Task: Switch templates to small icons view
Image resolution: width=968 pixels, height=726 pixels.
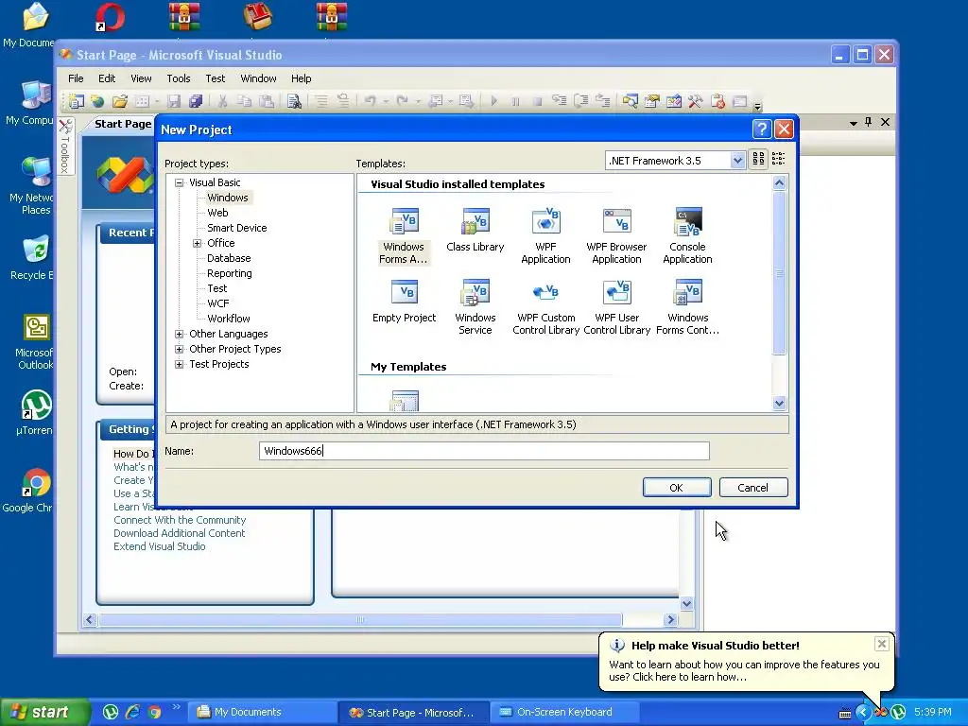Action: (x=779, y=159)
